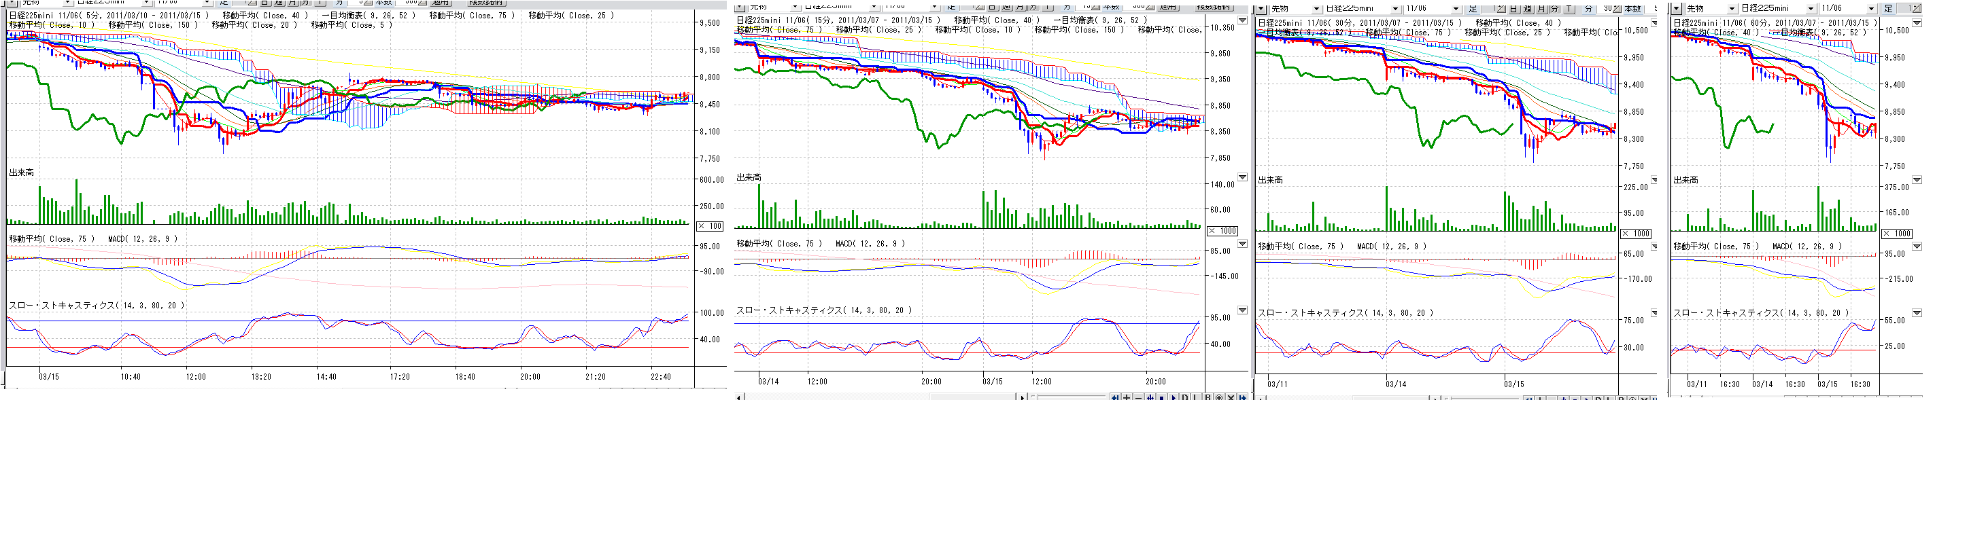Click the ×100 volume scale box in the 5-minute chart
This screenshot has height=546, width=1969.
pyautogui.click(x=710, y=226)
